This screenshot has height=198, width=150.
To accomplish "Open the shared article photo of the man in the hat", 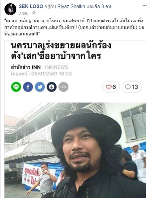I will pyautogui.click(x=75, y=150).
